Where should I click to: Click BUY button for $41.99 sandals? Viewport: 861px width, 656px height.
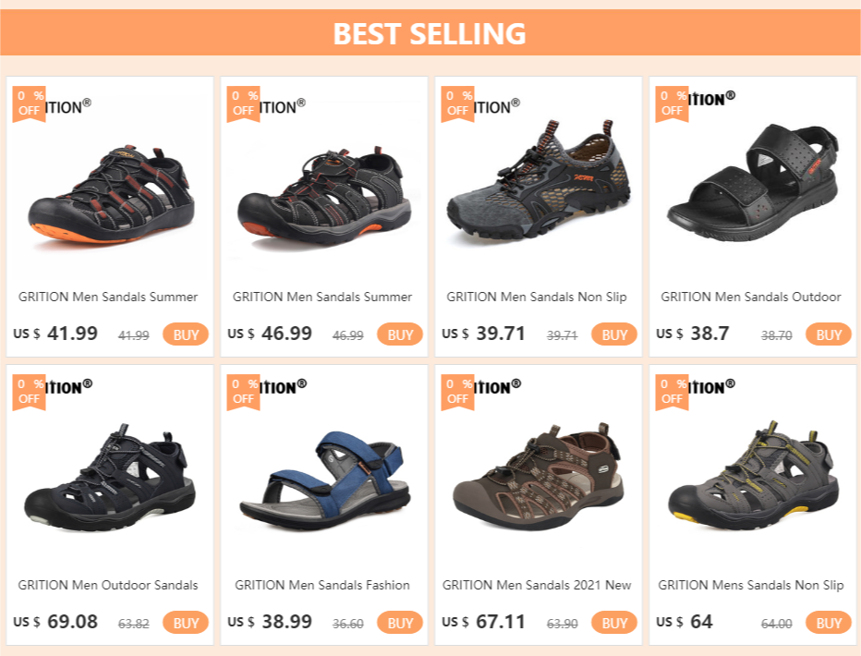tap(186, 334)
